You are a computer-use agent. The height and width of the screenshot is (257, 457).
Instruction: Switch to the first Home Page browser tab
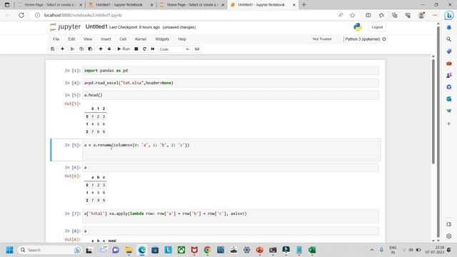coord(49,5)
